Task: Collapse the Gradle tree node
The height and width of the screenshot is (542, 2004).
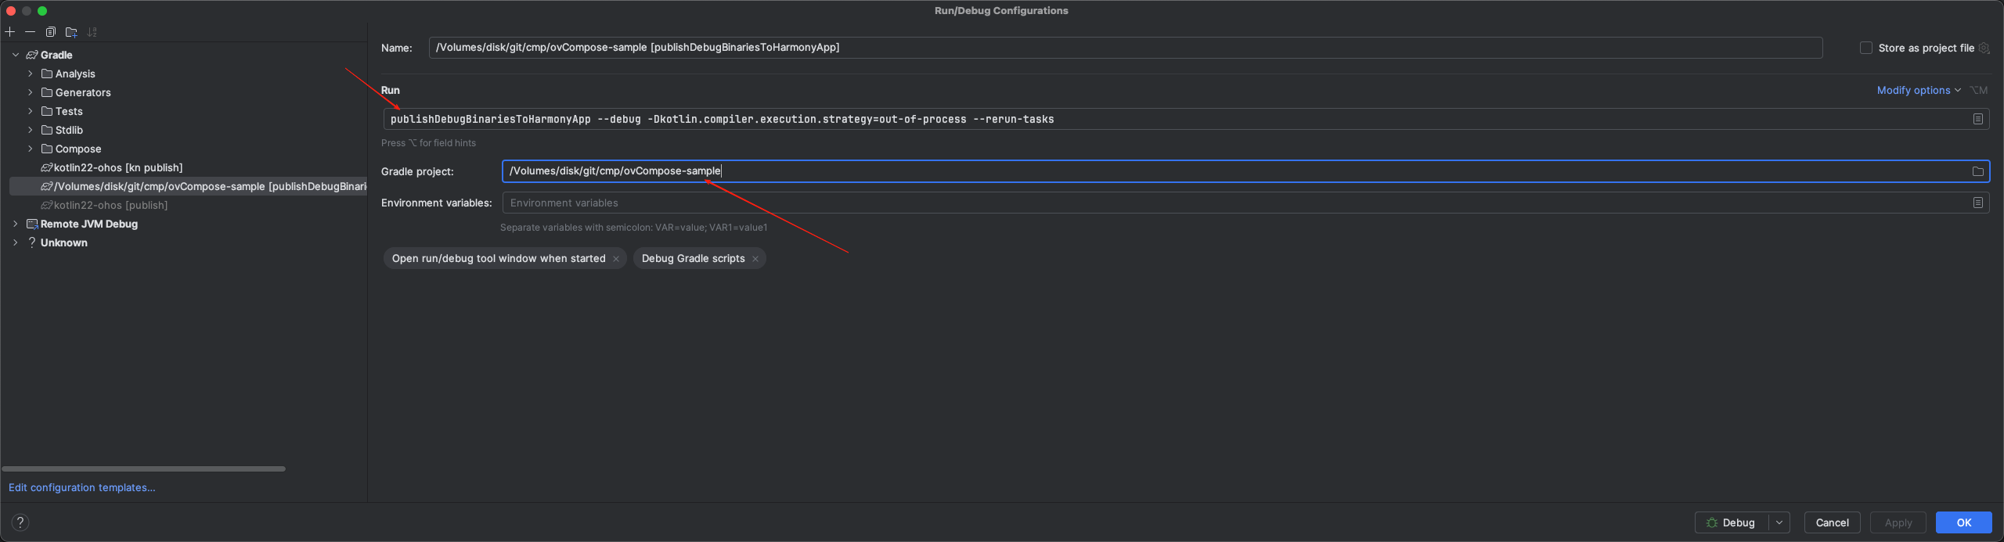Action: (x=16, y=55)
